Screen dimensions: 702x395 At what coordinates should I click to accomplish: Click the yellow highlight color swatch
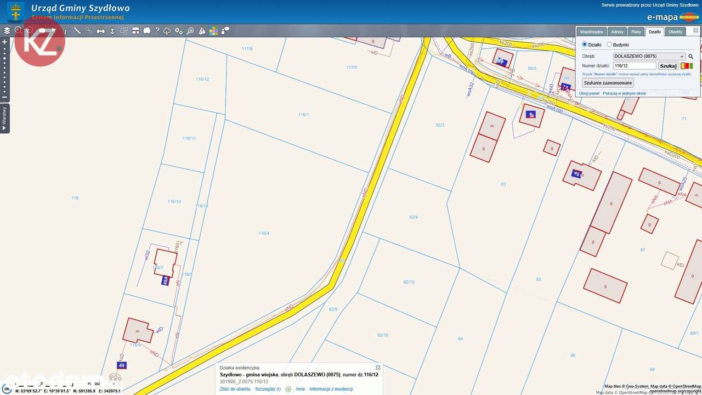(x=683, y=66)
